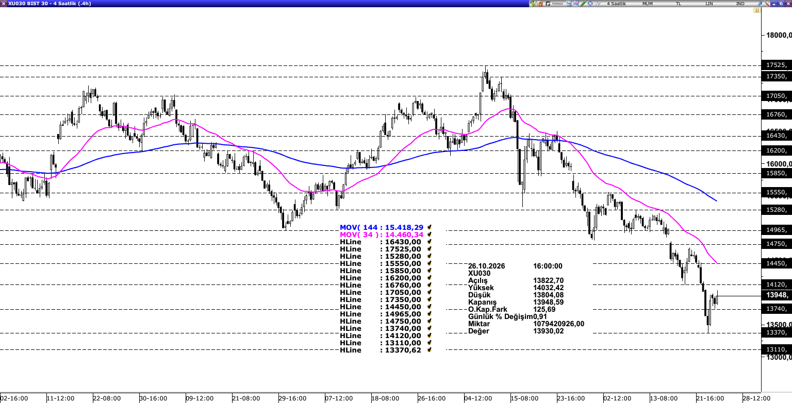Select the MOV( 144 : 15.418,29 label
The image size is (792, 403).
(382, 227)
